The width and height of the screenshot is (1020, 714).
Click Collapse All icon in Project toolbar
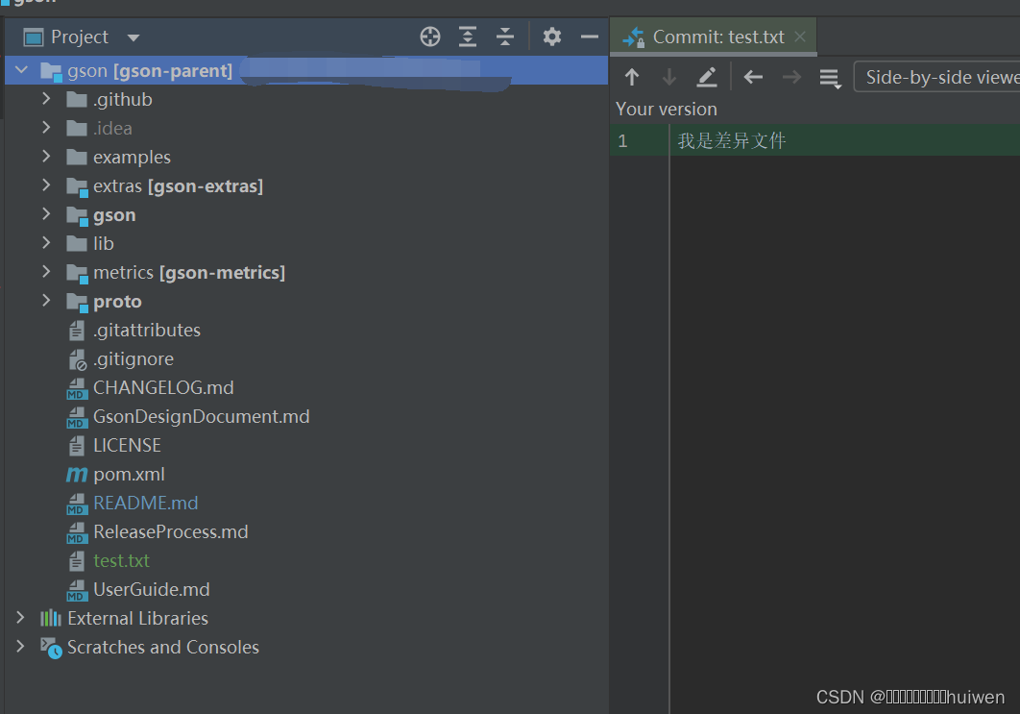[505, 37]
